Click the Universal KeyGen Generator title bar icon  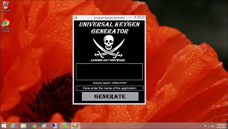coord(76,18)
